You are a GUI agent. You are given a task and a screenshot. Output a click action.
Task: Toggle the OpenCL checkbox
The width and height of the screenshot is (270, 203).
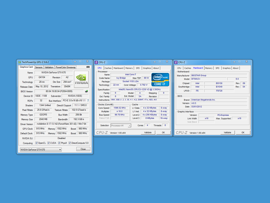tap(36, 143)
